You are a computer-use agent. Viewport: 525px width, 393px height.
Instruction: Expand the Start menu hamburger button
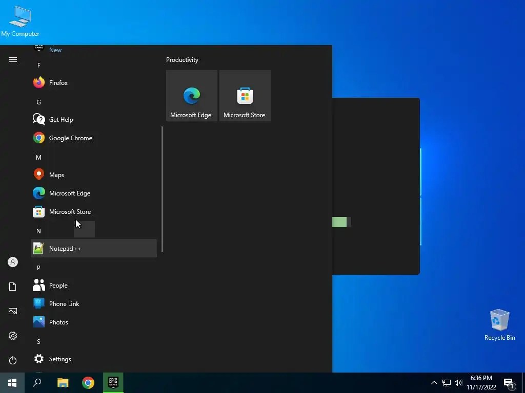[x=13, y=59]
